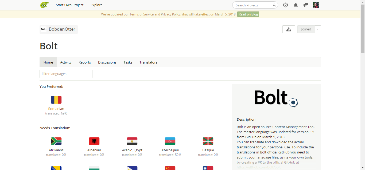Open the Romanian language link
This screenshot has height=170, width=365.
pyautogui.click(x=56, y=109)
